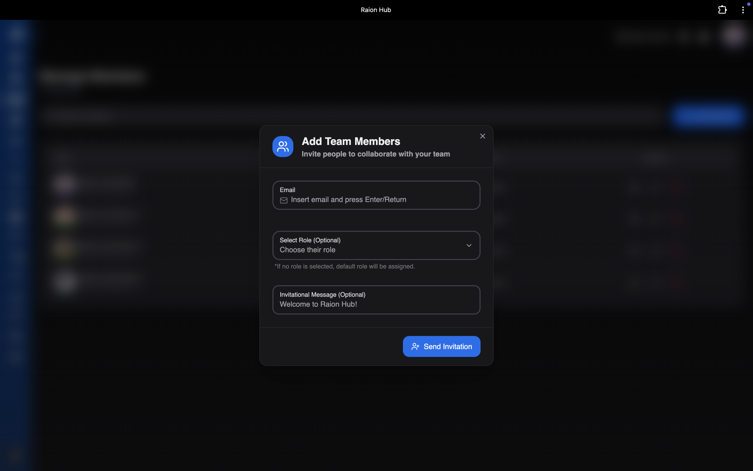
Task: Click 'Invite people to collaborate with your team'
Action: click(375, 154)
